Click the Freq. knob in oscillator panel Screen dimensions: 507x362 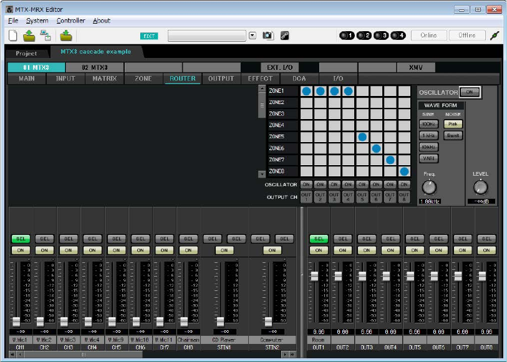coord(428,187)
